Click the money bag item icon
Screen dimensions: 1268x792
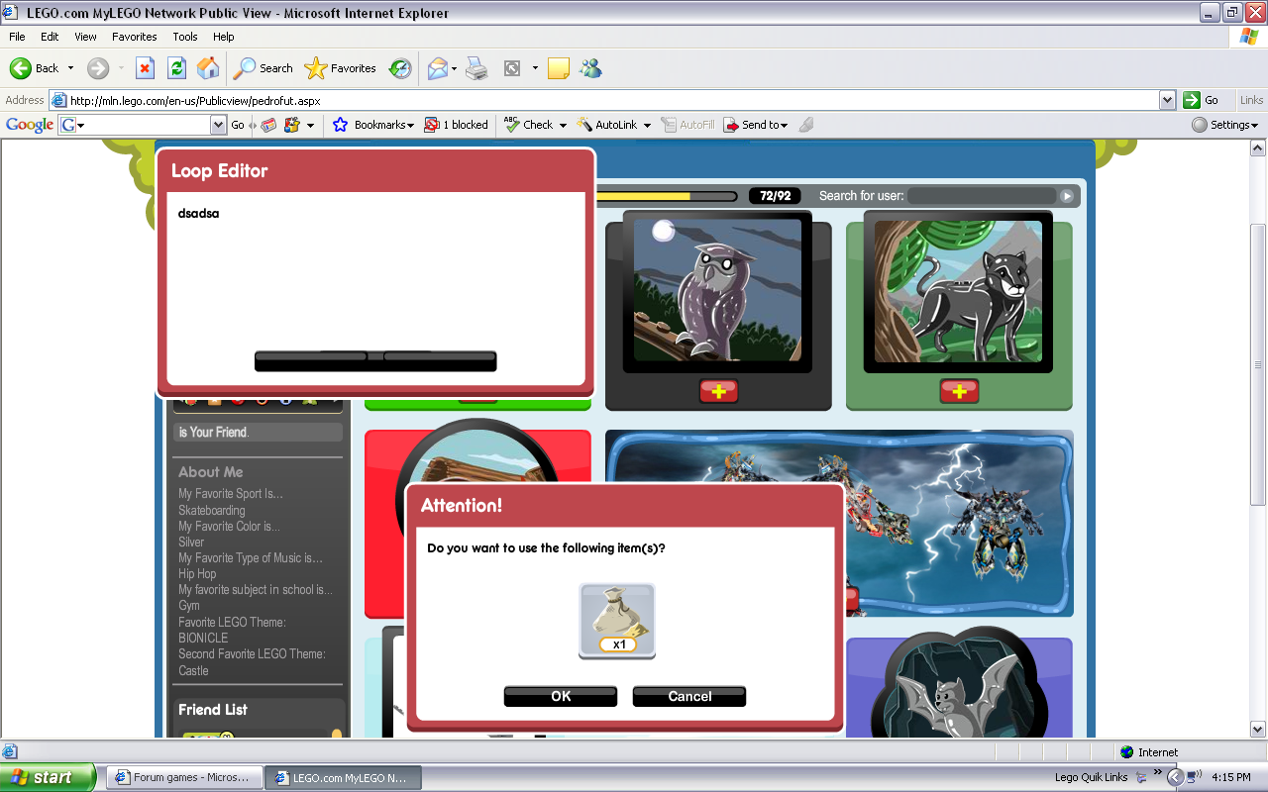(617, 621)
